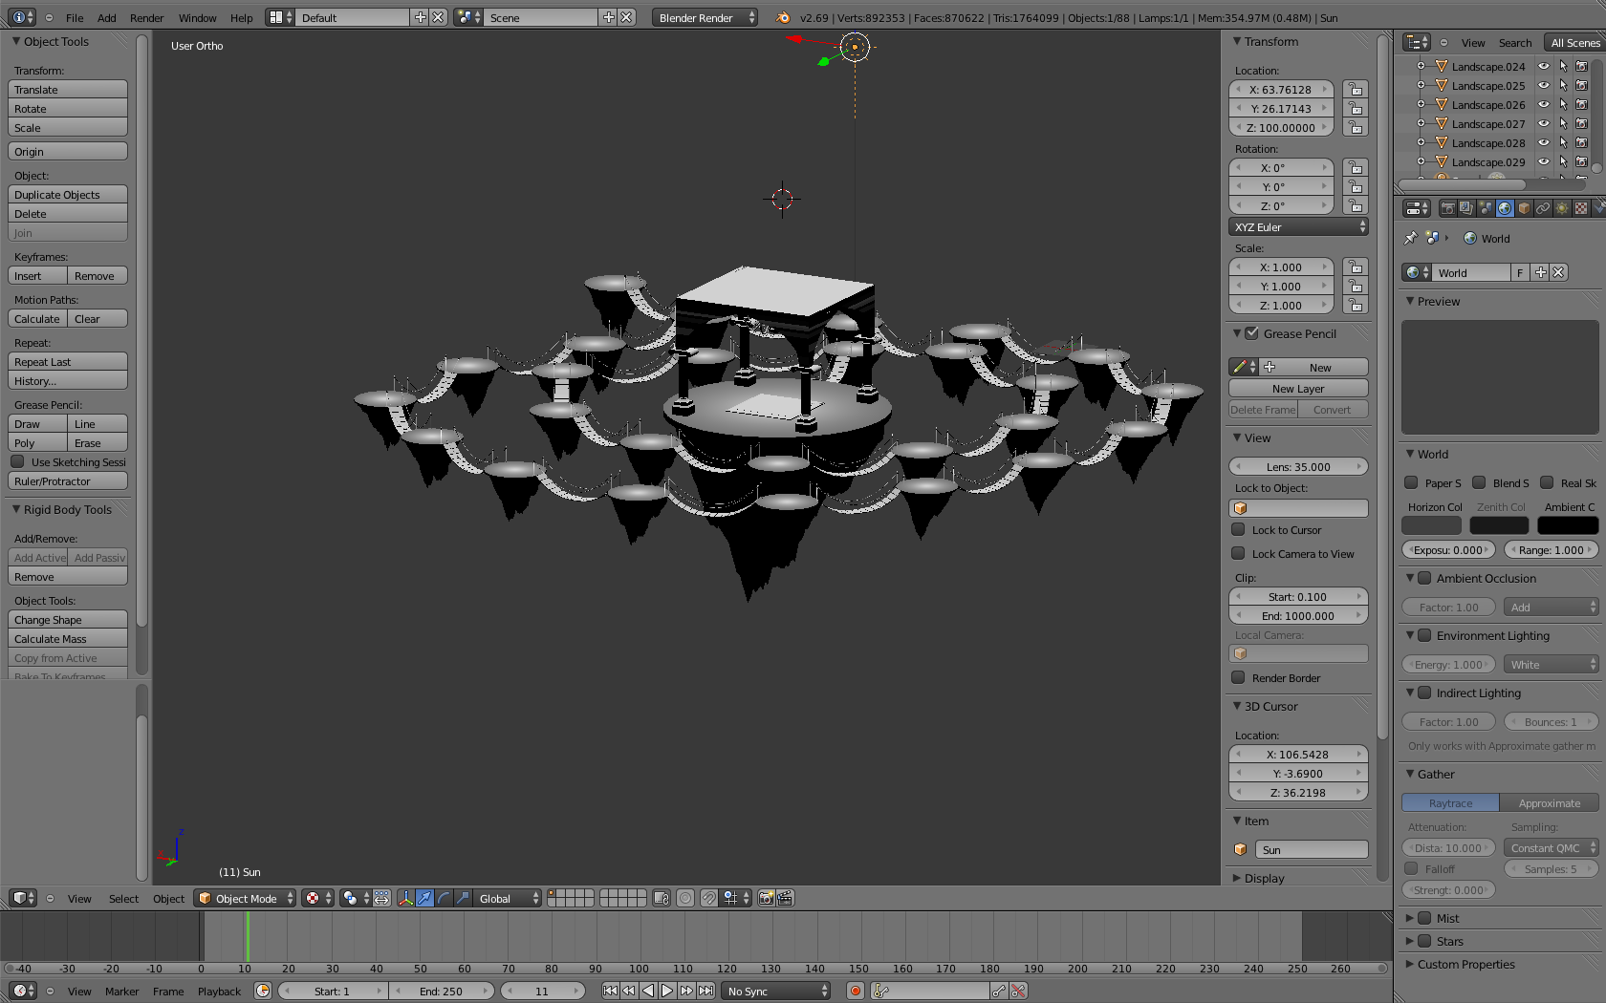Open the Window menu
The image size is (1606, 1003).
[197, 18]
